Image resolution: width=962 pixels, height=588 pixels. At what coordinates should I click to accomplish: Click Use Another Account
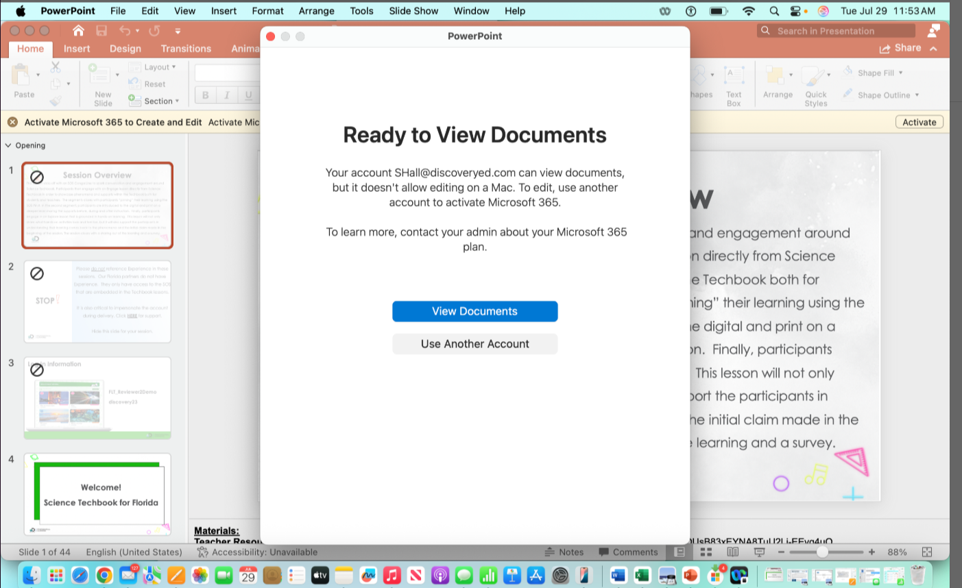point(475,344)
